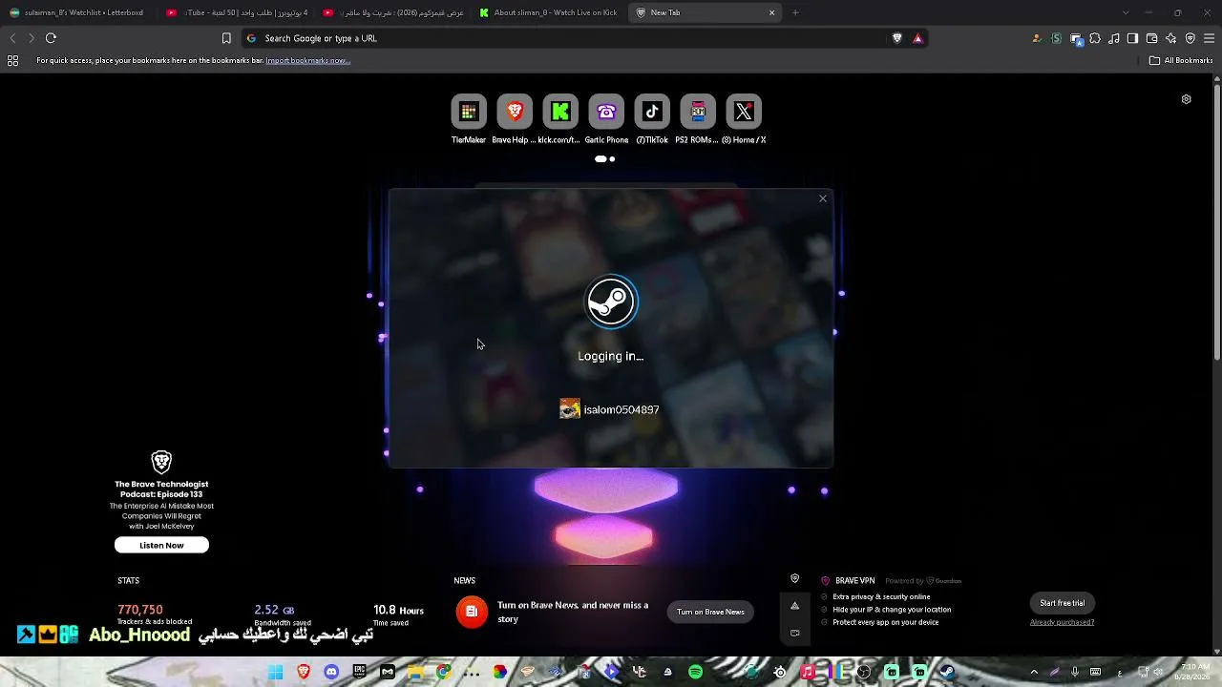Open Steam from the taskbar
The image size is (1222, 687).
946,672
